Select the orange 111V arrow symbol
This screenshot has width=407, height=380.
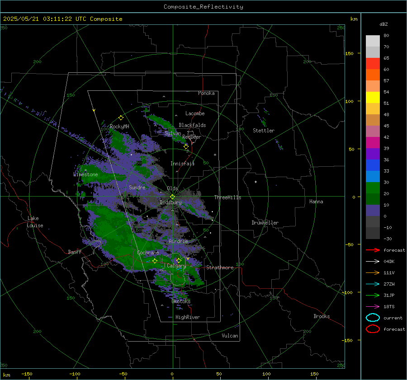(373, 272)
